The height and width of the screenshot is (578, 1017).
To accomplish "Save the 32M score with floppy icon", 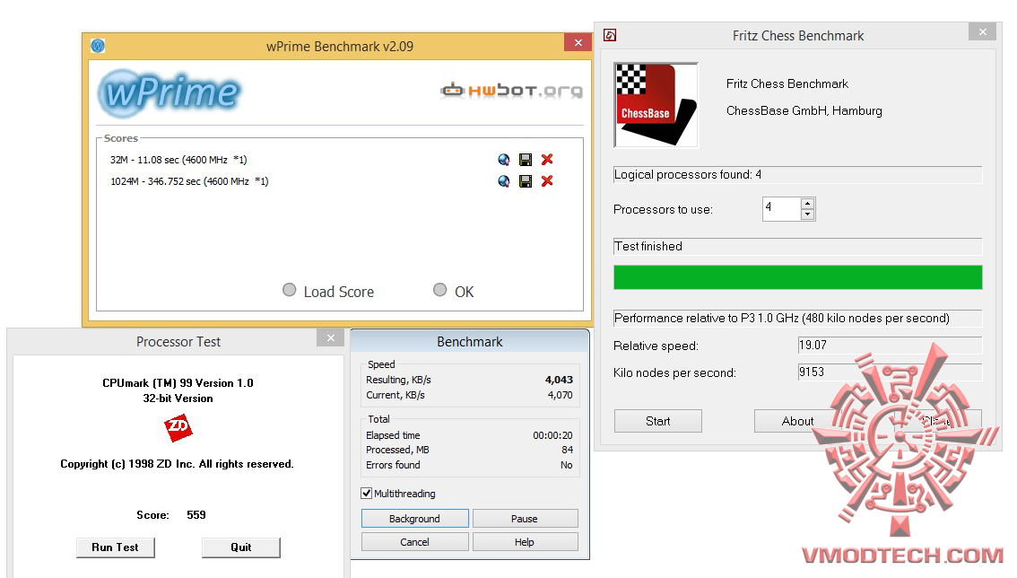I will [x=526, y=160].
